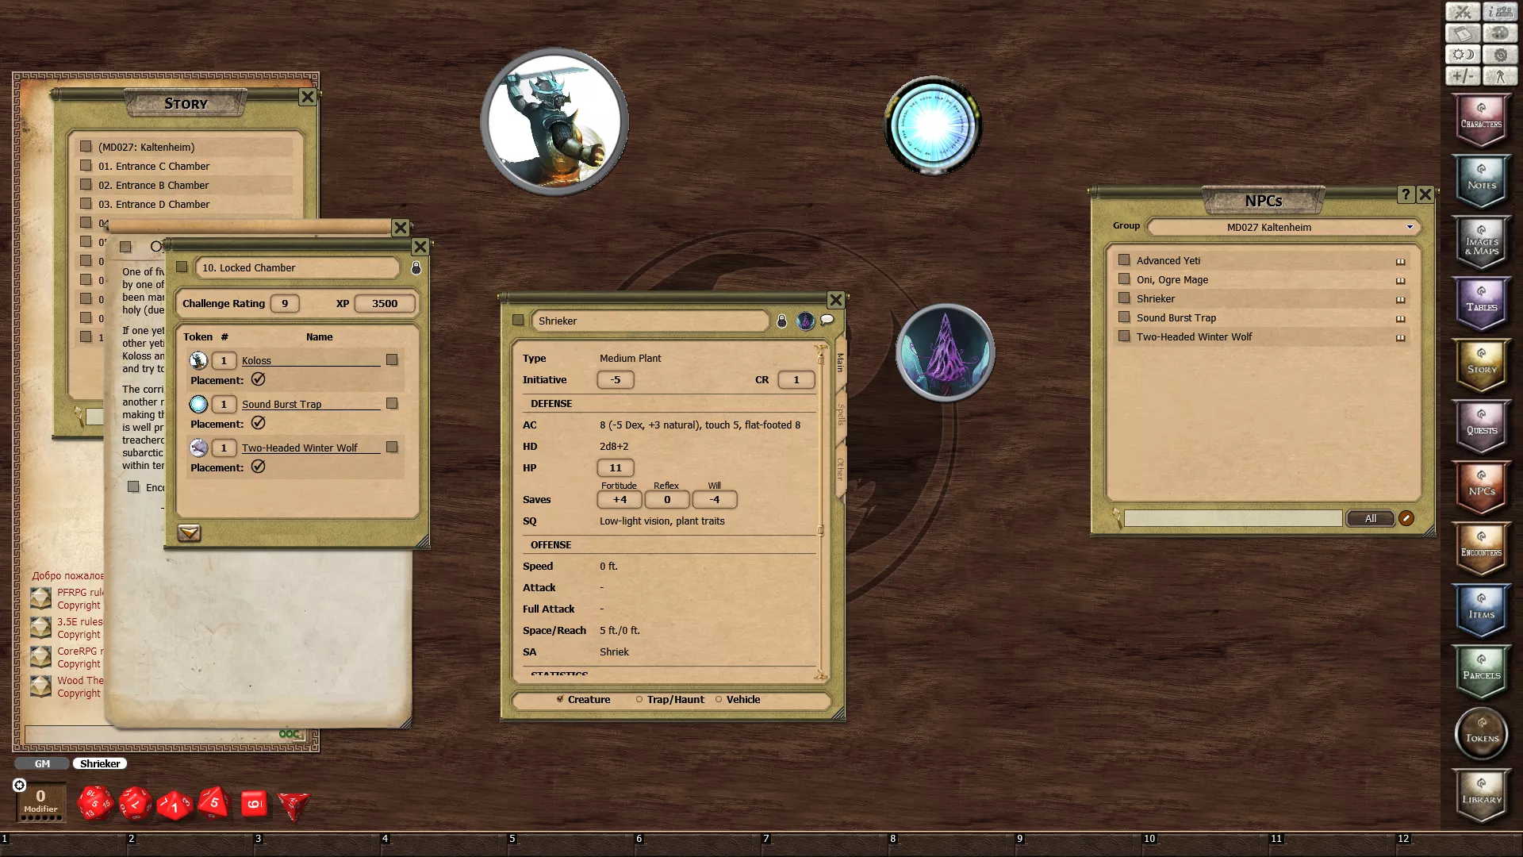Toggle Two-Headed Winter Wolf placement checkmark
This screenshot has width=1523, height=857.
point(259,467)
